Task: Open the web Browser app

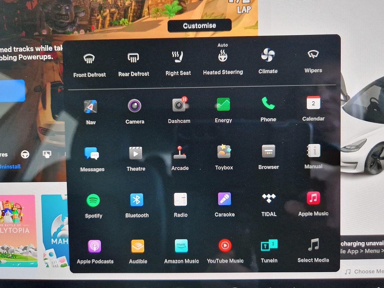Action: pyautogui.click(x=268, y=151)
